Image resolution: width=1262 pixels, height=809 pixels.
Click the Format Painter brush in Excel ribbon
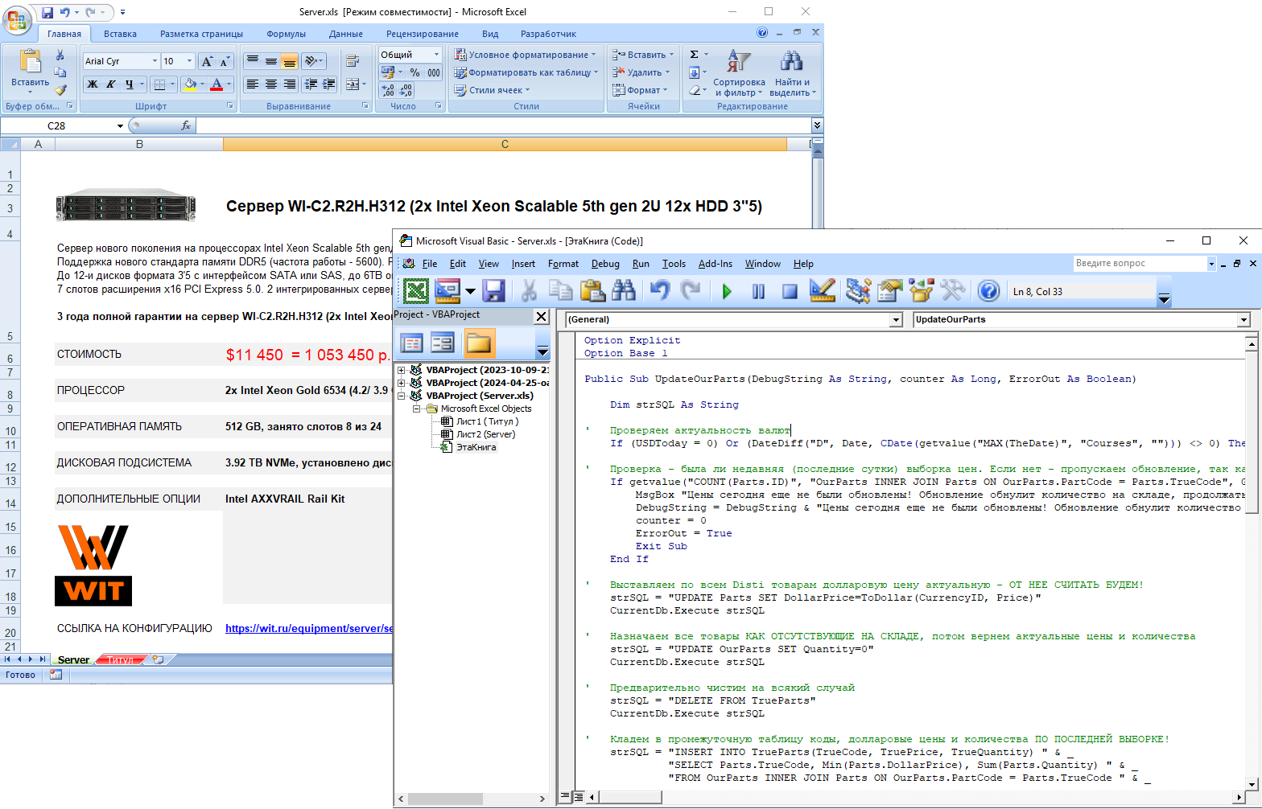click(x=60, y=90)
